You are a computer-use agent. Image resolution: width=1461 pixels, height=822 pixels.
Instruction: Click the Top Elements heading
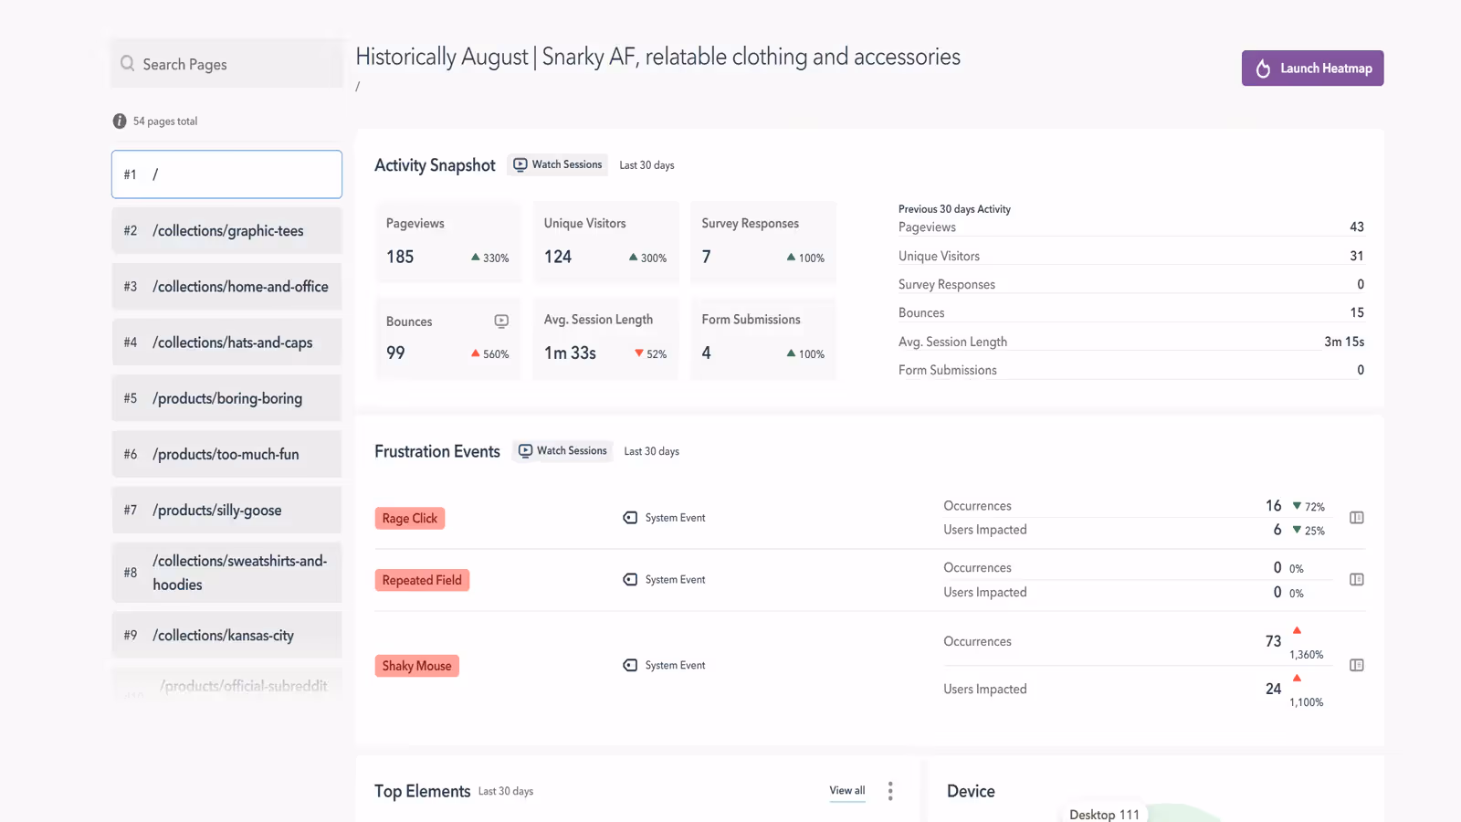pos(422,792)
